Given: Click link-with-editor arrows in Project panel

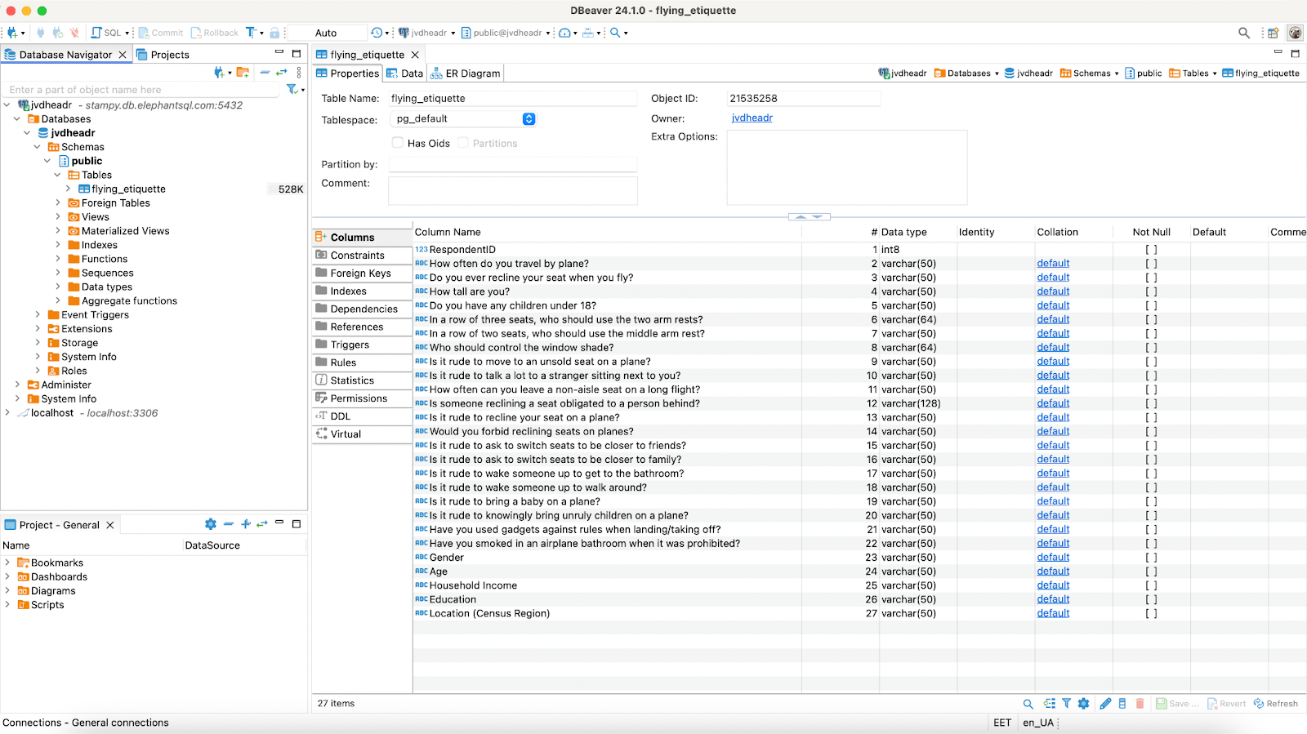Looking at the screenshot, I should [x=262, y=524].
